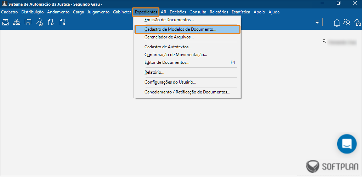
Task: Open the Decisões menu
Action: [x=178, y=12]
